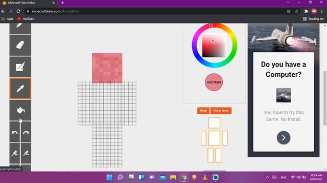
Task: Click a pink pixel on the skin head
Action: (107, 68)
